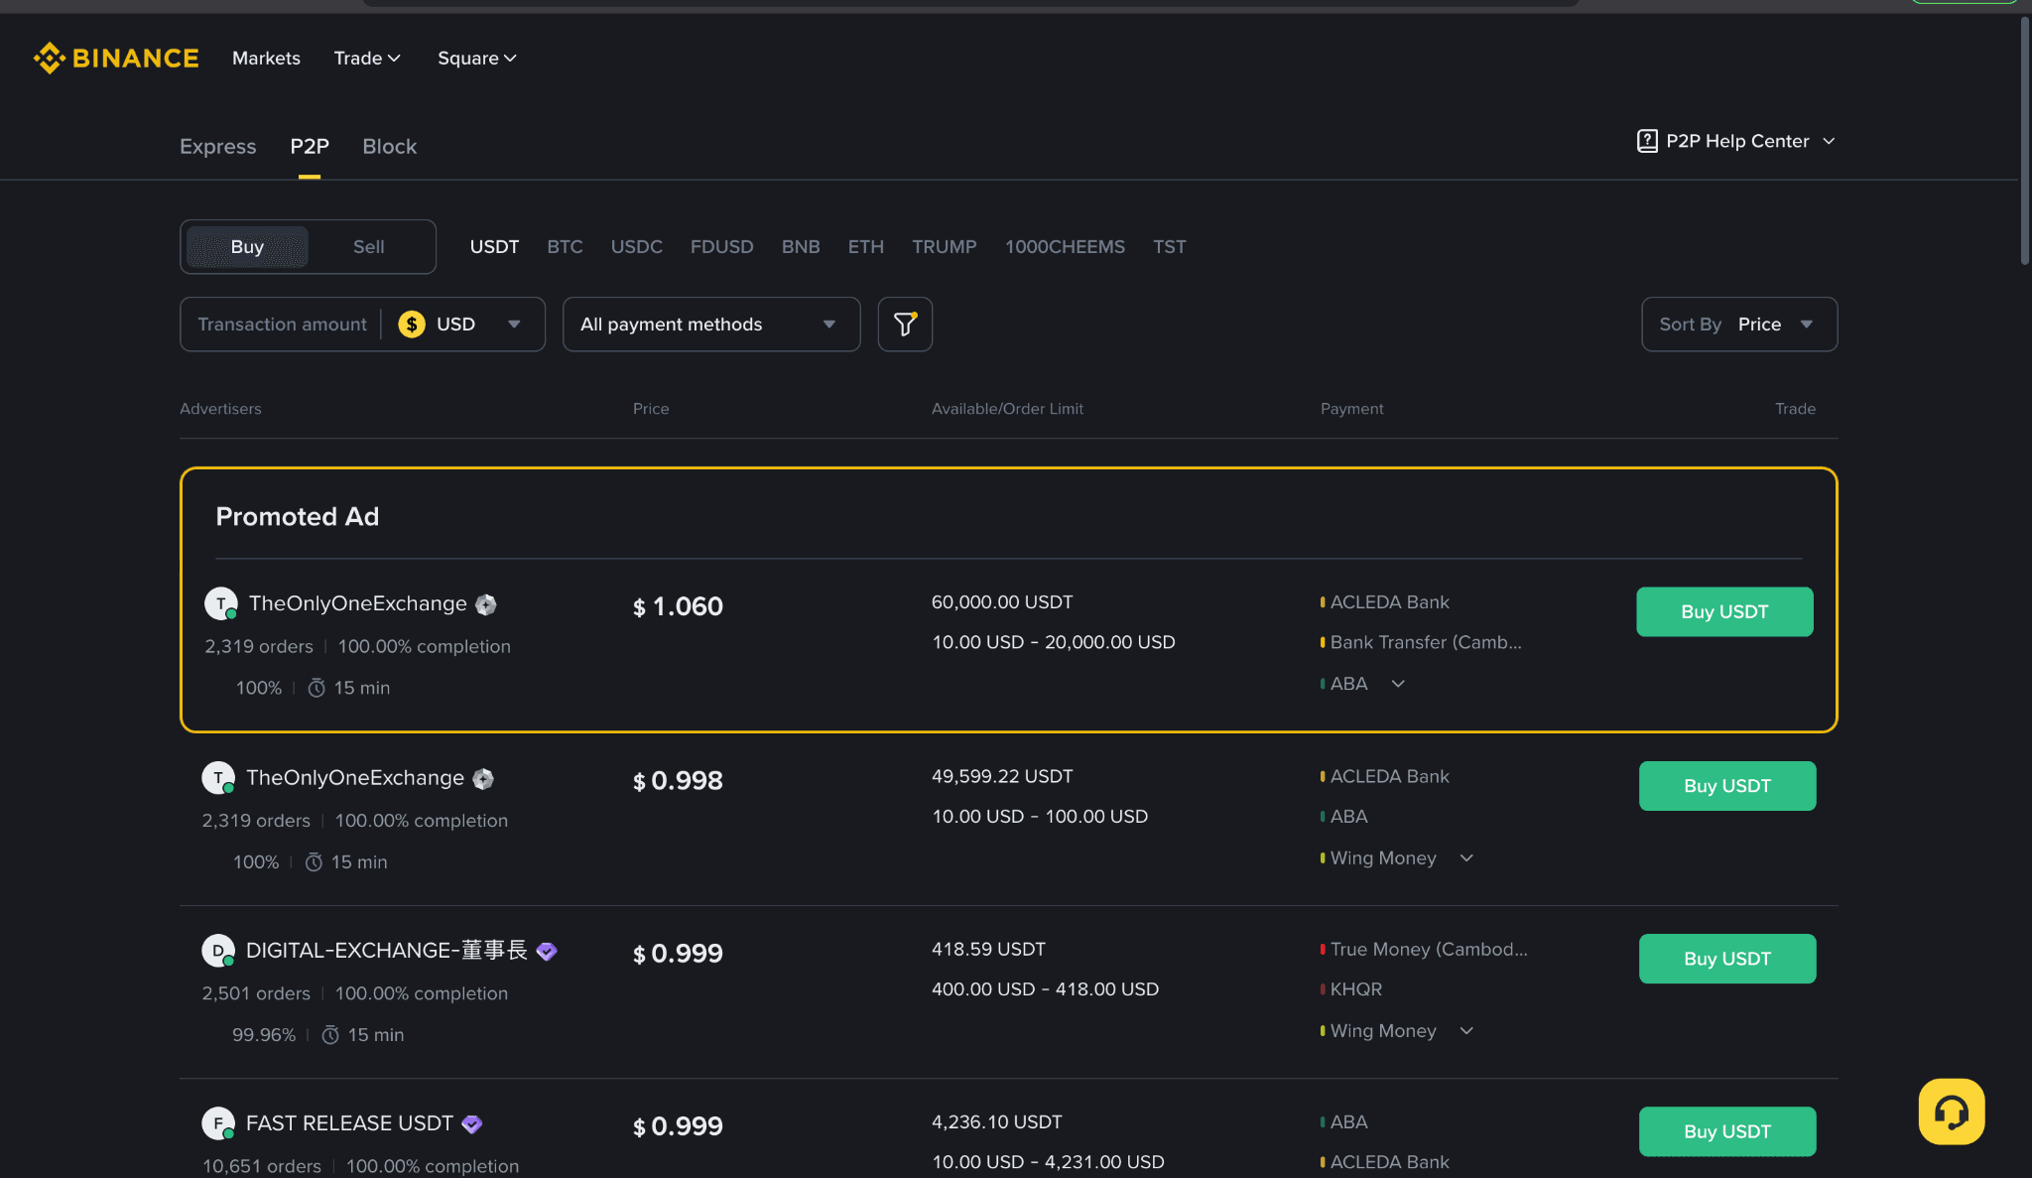Click the 418.59 USDT available amount
Image resolution: width=2032 pixels, height=1178 pixels.
[x=988, y=950]
